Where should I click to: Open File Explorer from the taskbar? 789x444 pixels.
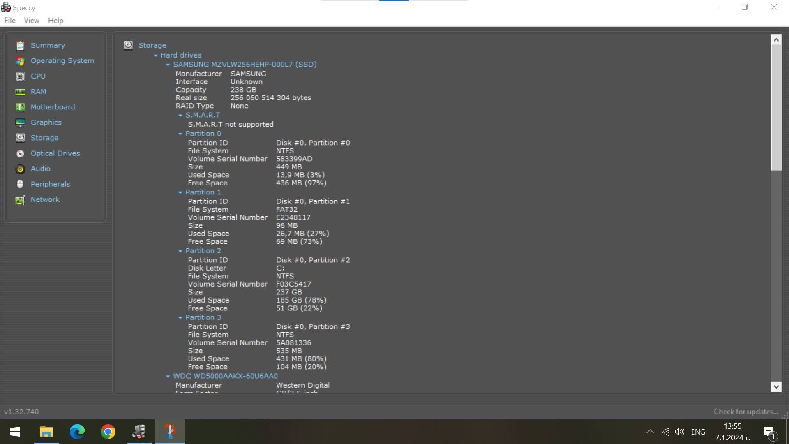[46, 432]
